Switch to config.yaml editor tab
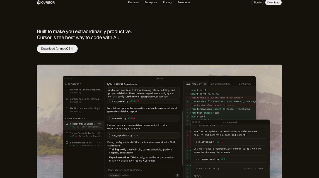 tap(245, 84)
